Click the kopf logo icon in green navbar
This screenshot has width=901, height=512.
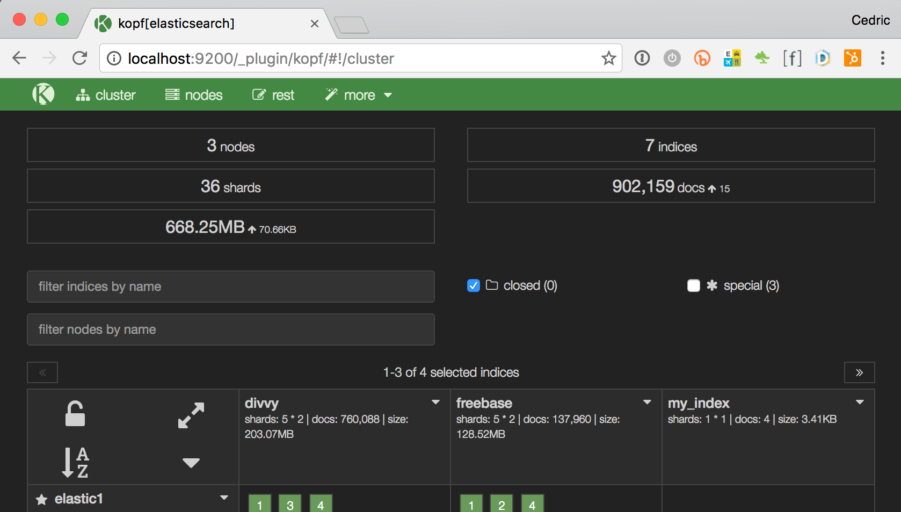[43, 94]
